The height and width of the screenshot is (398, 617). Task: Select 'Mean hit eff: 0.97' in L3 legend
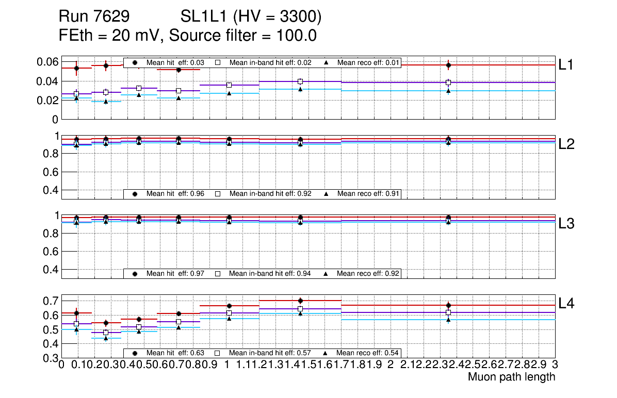click(175, 273)
